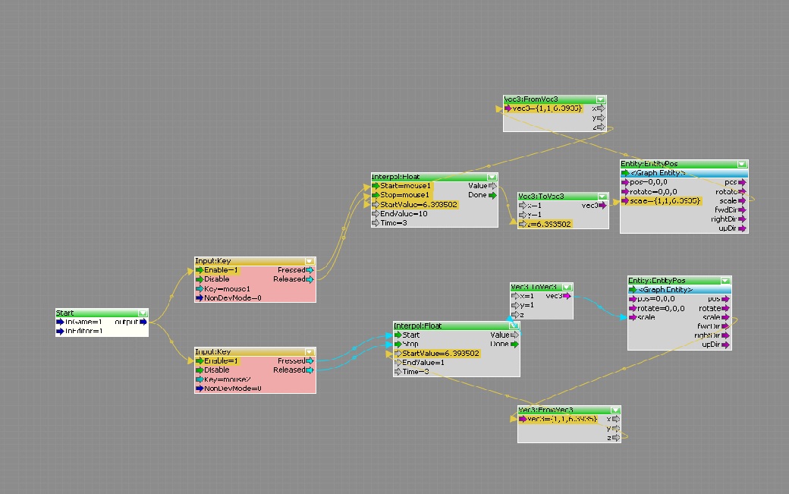789x494 pixels.
Task: Select the NonDevMode=0 label on mouse2 Input:Key node
Action: pyautogui.click(x=232, y=389)
